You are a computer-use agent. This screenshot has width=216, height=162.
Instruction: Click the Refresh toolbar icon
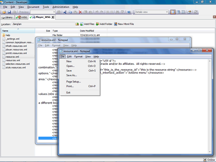click(x=196, y=12)
